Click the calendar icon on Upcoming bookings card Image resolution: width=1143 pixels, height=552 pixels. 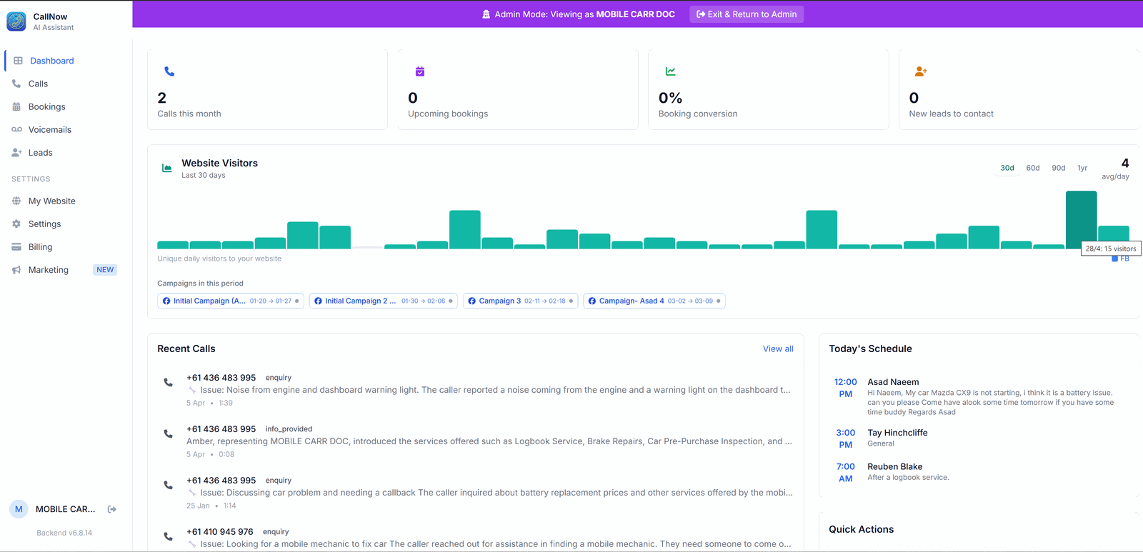coord(420,71)
